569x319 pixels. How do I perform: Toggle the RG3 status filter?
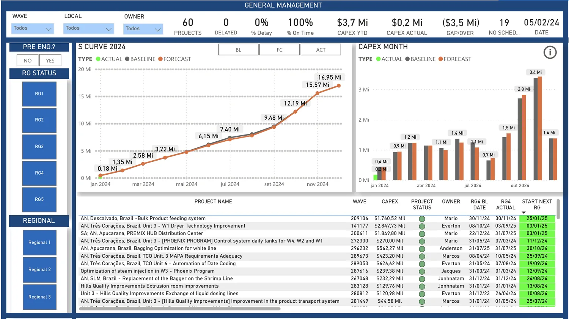(x=39, y=147)
